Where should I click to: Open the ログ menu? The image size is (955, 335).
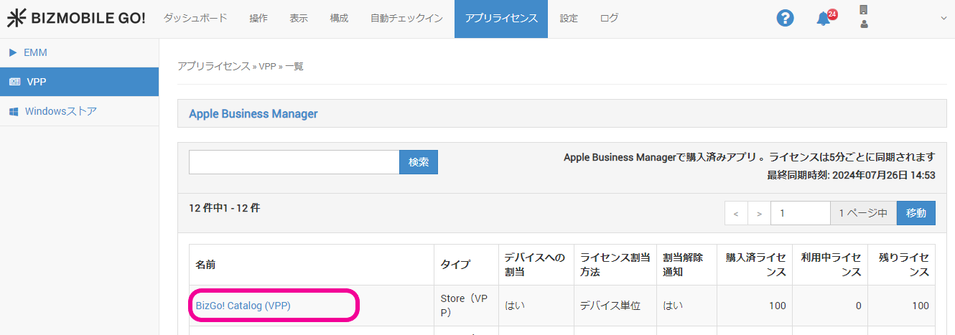(609, 19)
